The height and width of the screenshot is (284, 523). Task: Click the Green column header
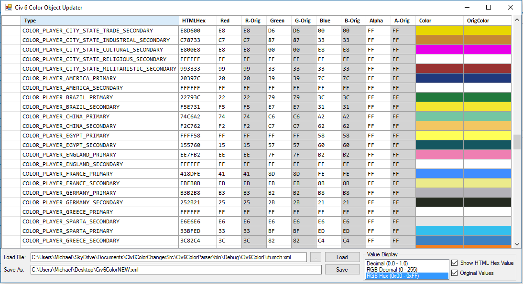[x=279, y=21]
